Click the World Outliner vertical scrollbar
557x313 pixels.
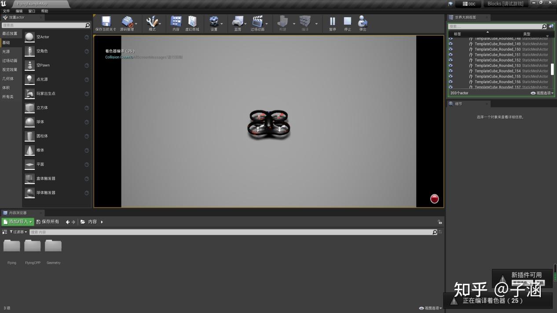[x=553, y=69]
